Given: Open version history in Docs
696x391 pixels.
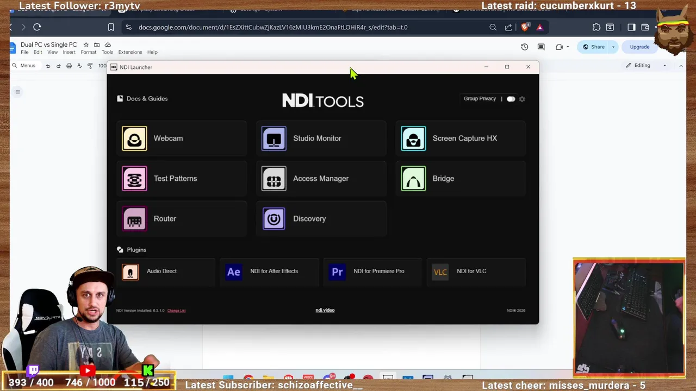Looking at the screenshot, I should coord(525,47).
